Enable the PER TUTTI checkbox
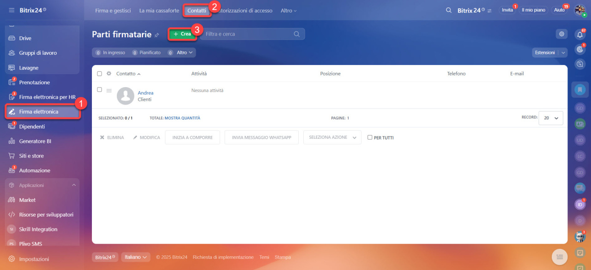This screenshot has width=591, height=270. (370, 137)
